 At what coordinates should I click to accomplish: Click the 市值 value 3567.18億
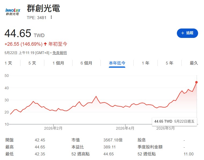click(113, 140)
